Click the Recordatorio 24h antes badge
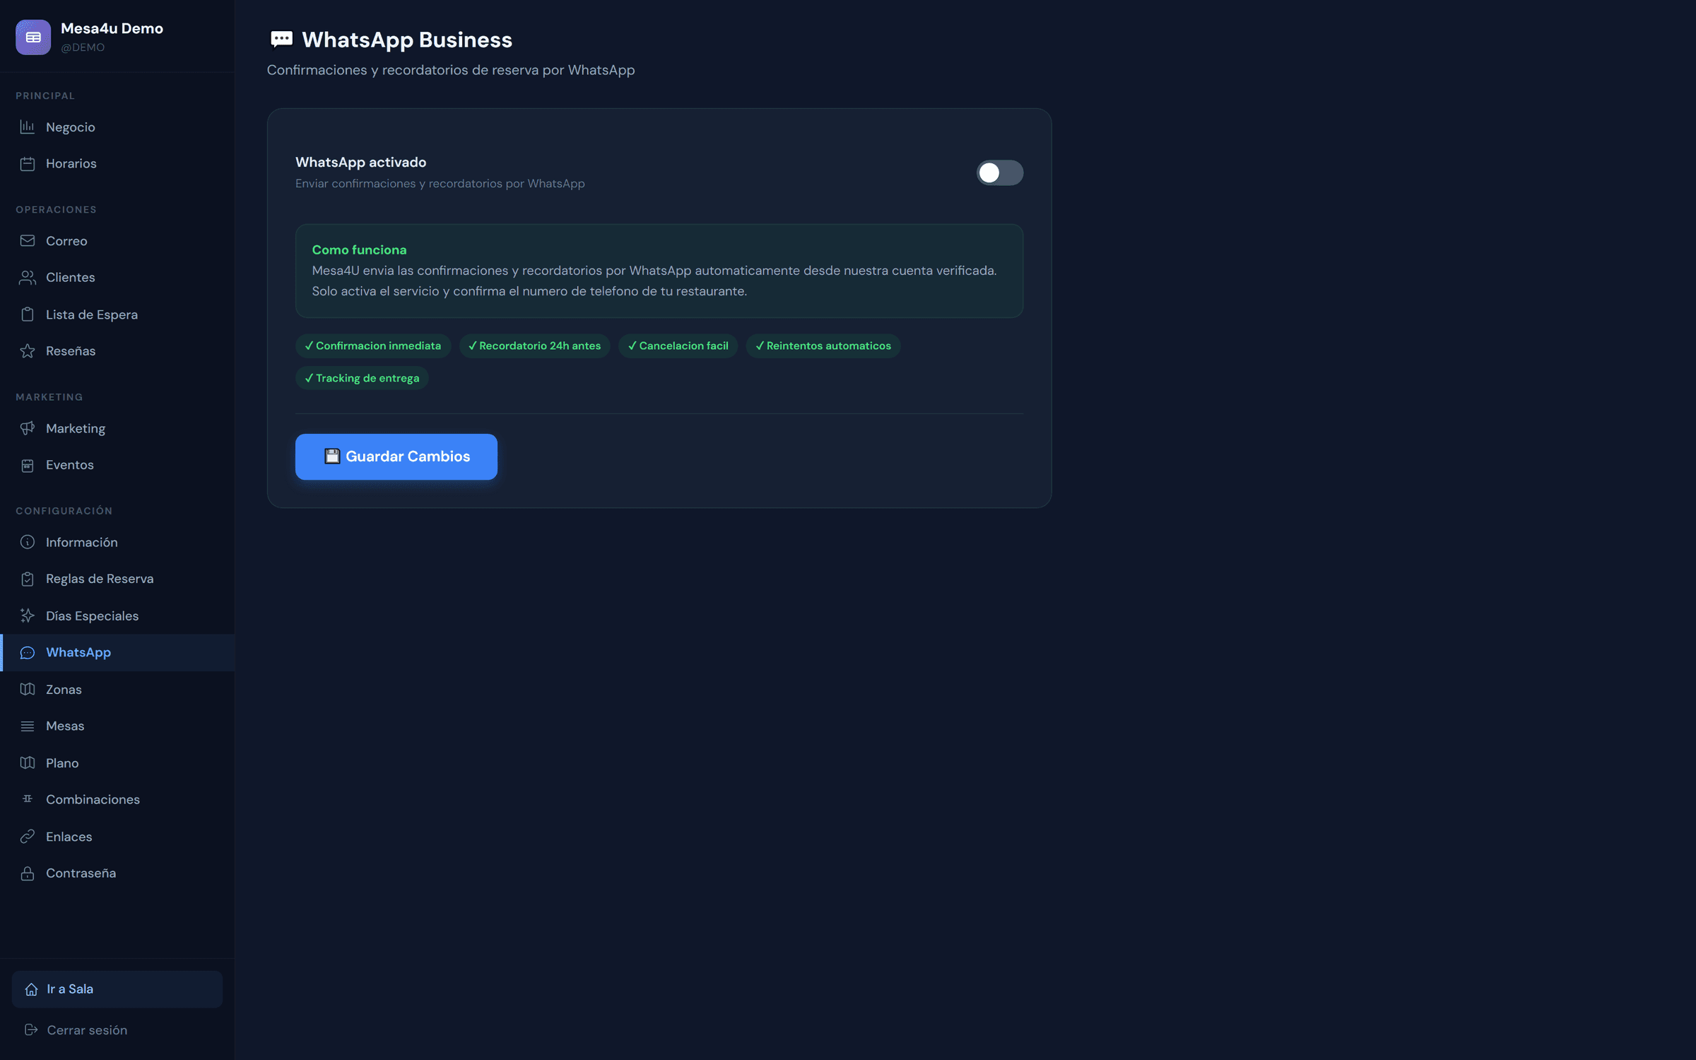The width and height of the screenshot is (1696, 1060). (534, 346)
